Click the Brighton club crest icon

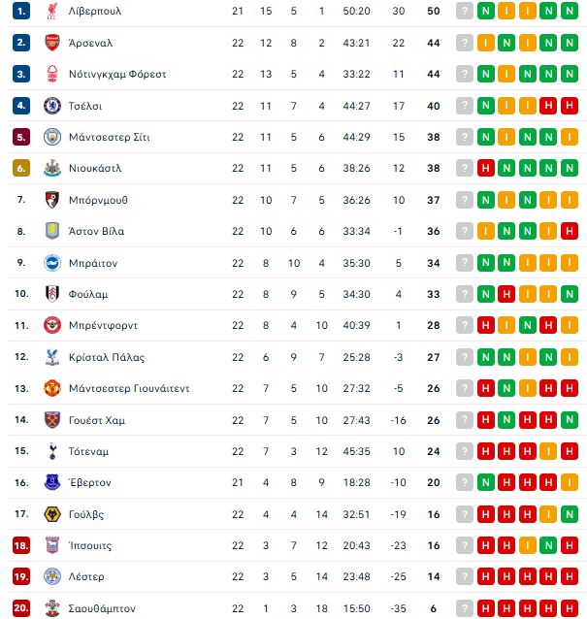[x=52, y=263]
